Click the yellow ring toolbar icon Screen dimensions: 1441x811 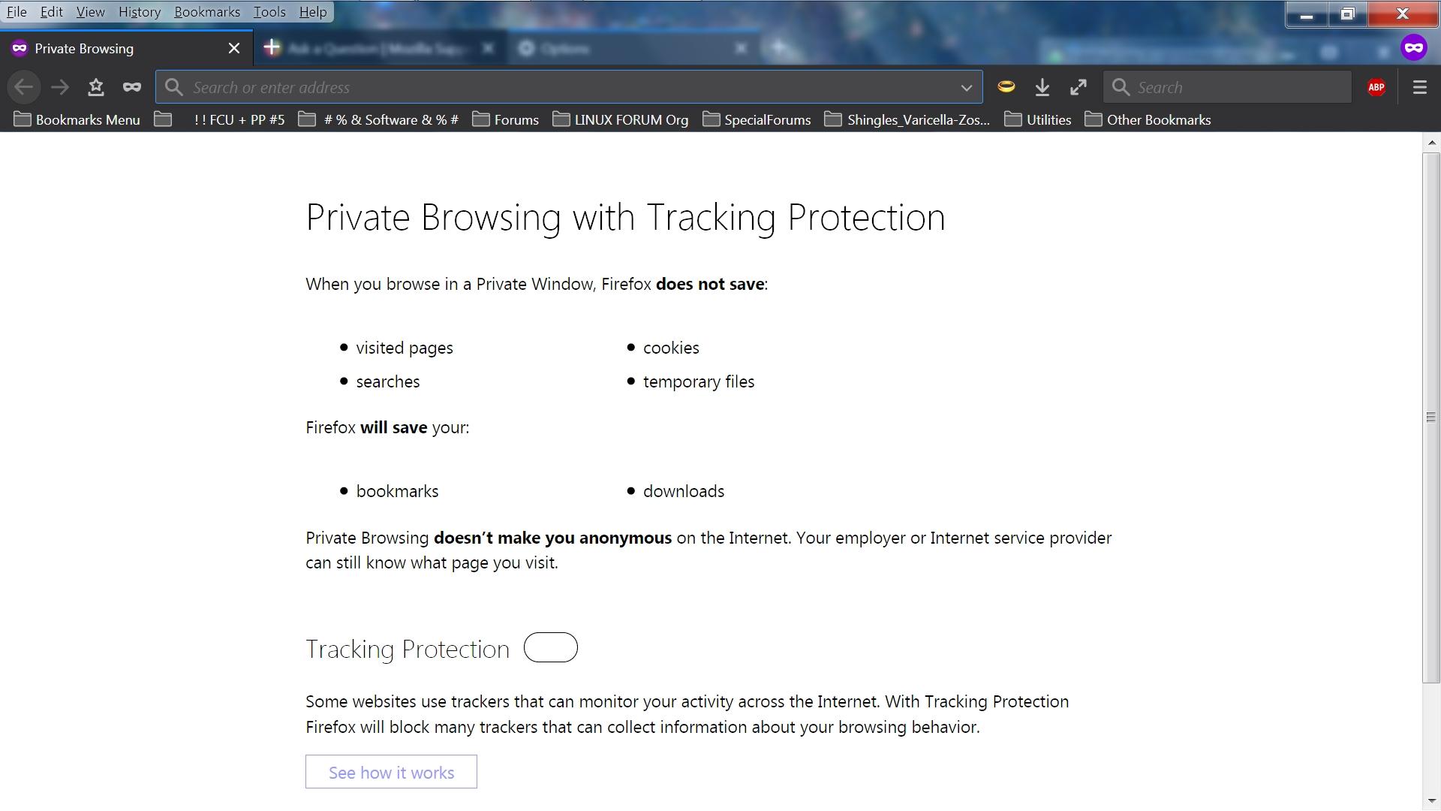tap(1006, 87)
